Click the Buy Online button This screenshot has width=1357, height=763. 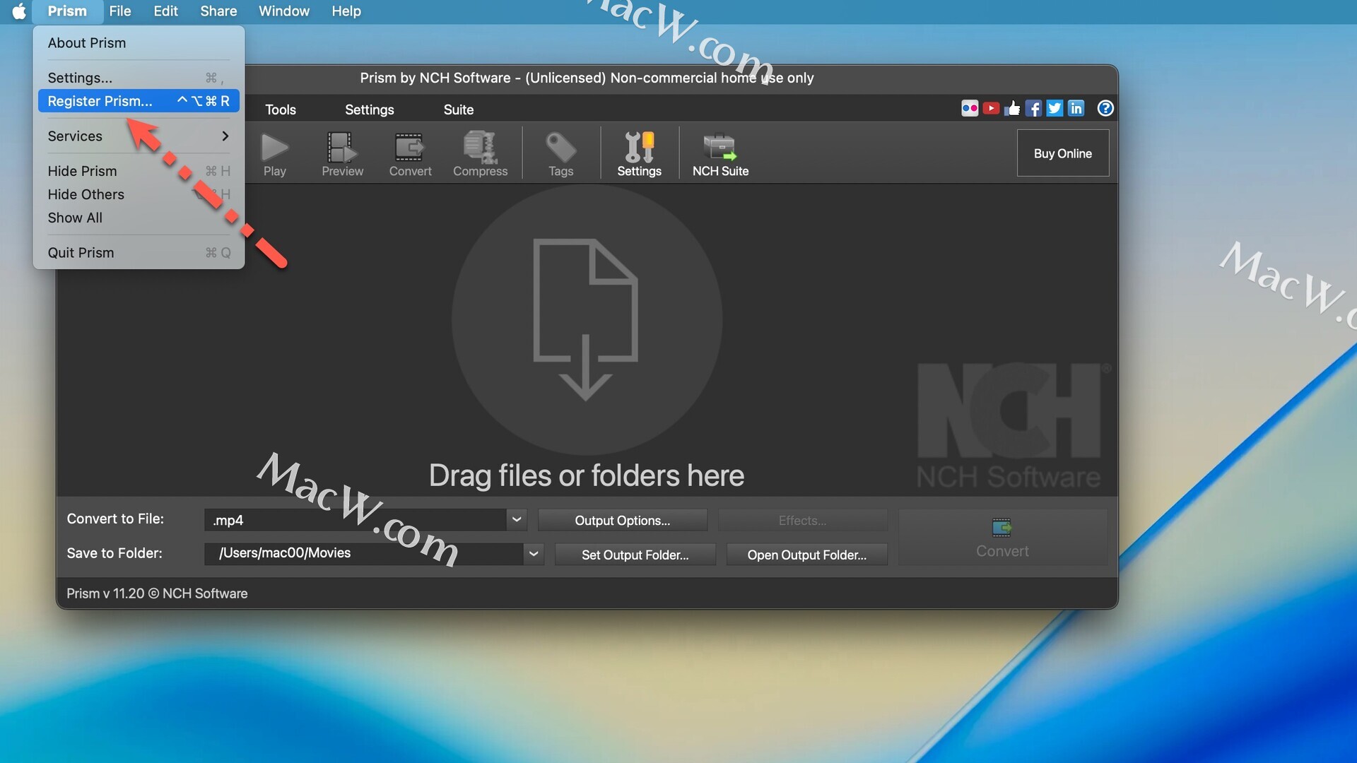pyautogui.click(x=1062, y=153)
